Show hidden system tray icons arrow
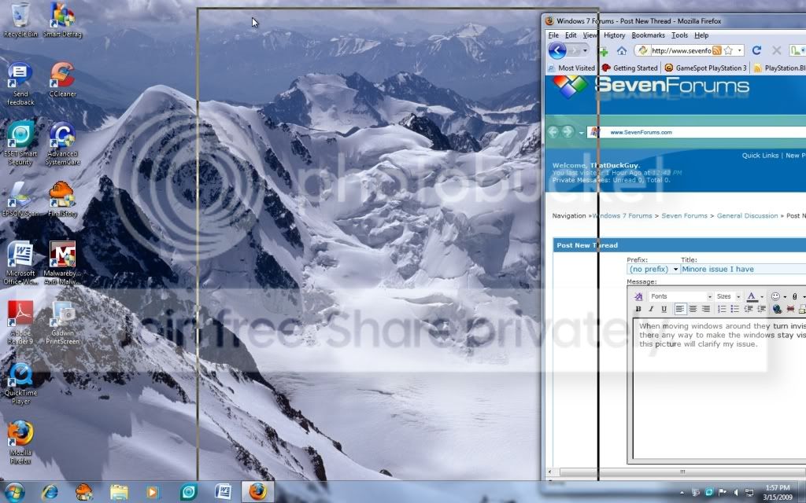The height and width of the screenshot is (503, 806). [x=682, y=493]
